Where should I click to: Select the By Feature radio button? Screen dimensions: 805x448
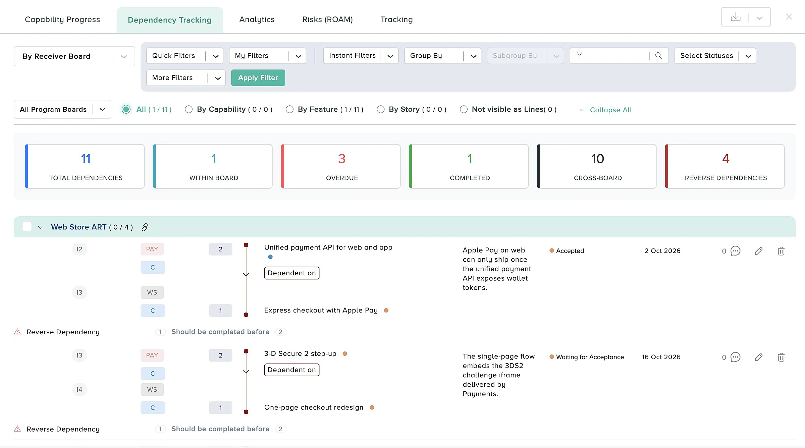pos(289,109)
